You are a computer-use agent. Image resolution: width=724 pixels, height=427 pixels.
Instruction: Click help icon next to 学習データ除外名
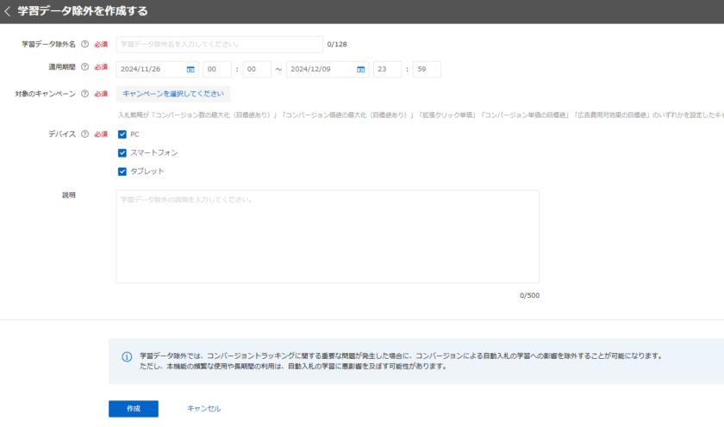84,43
